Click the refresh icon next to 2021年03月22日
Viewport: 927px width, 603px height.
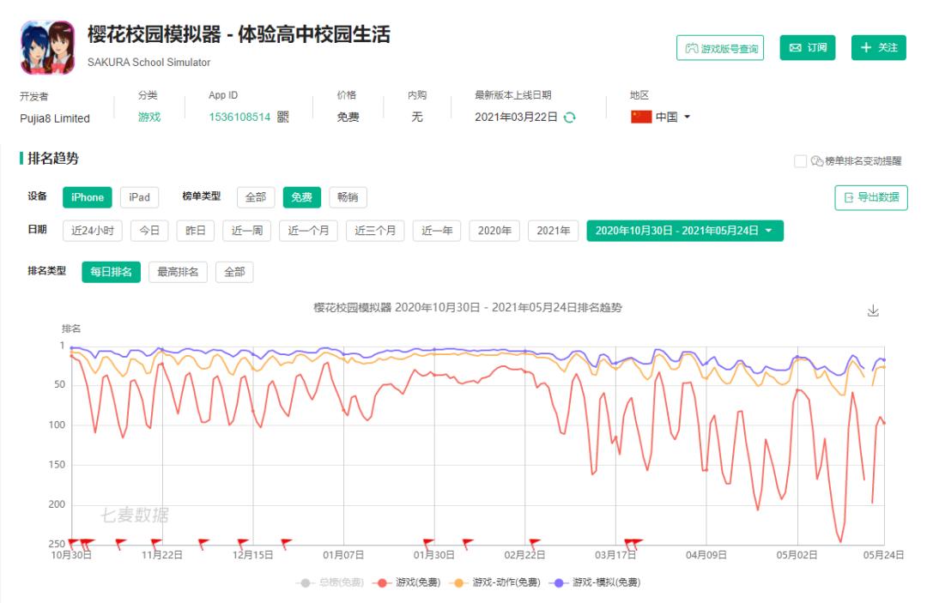pos(569,118)
